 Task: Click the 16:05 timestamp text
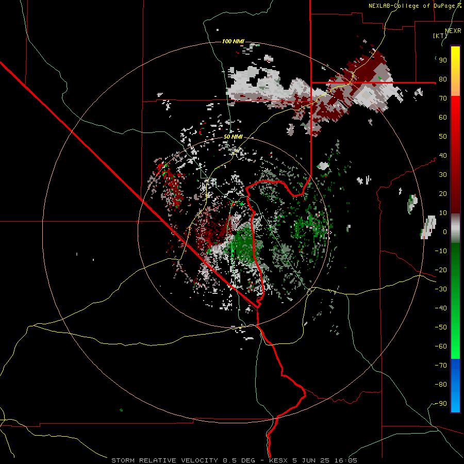345,460
